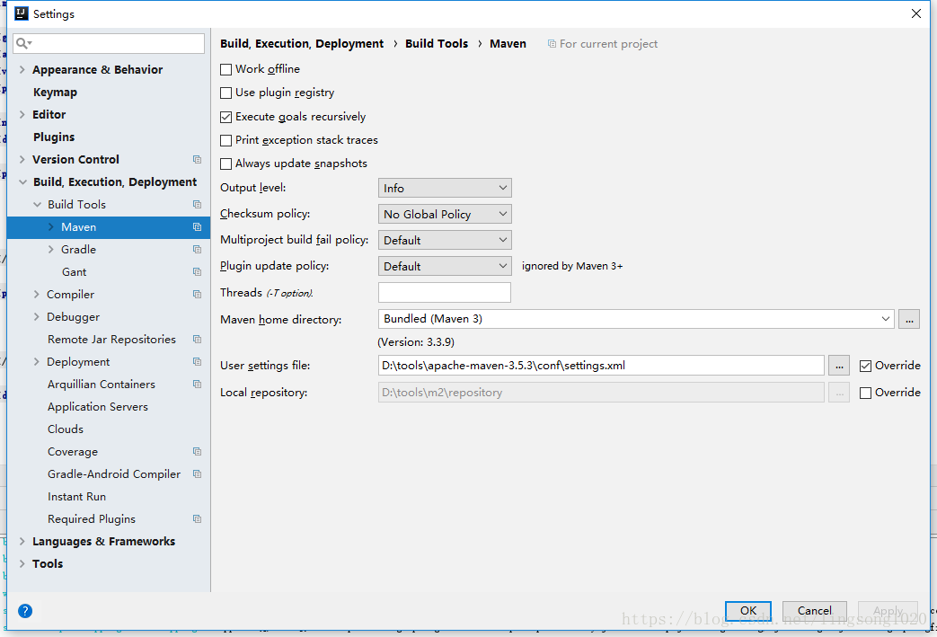Click the Threads input field
Image resolution: width=937 pixels, height=637 pixels.
click(x=445, y=292)
